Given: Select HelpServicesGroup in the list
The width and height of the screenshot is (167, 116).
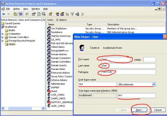Looking at the screenshot, I should [61, 36].
